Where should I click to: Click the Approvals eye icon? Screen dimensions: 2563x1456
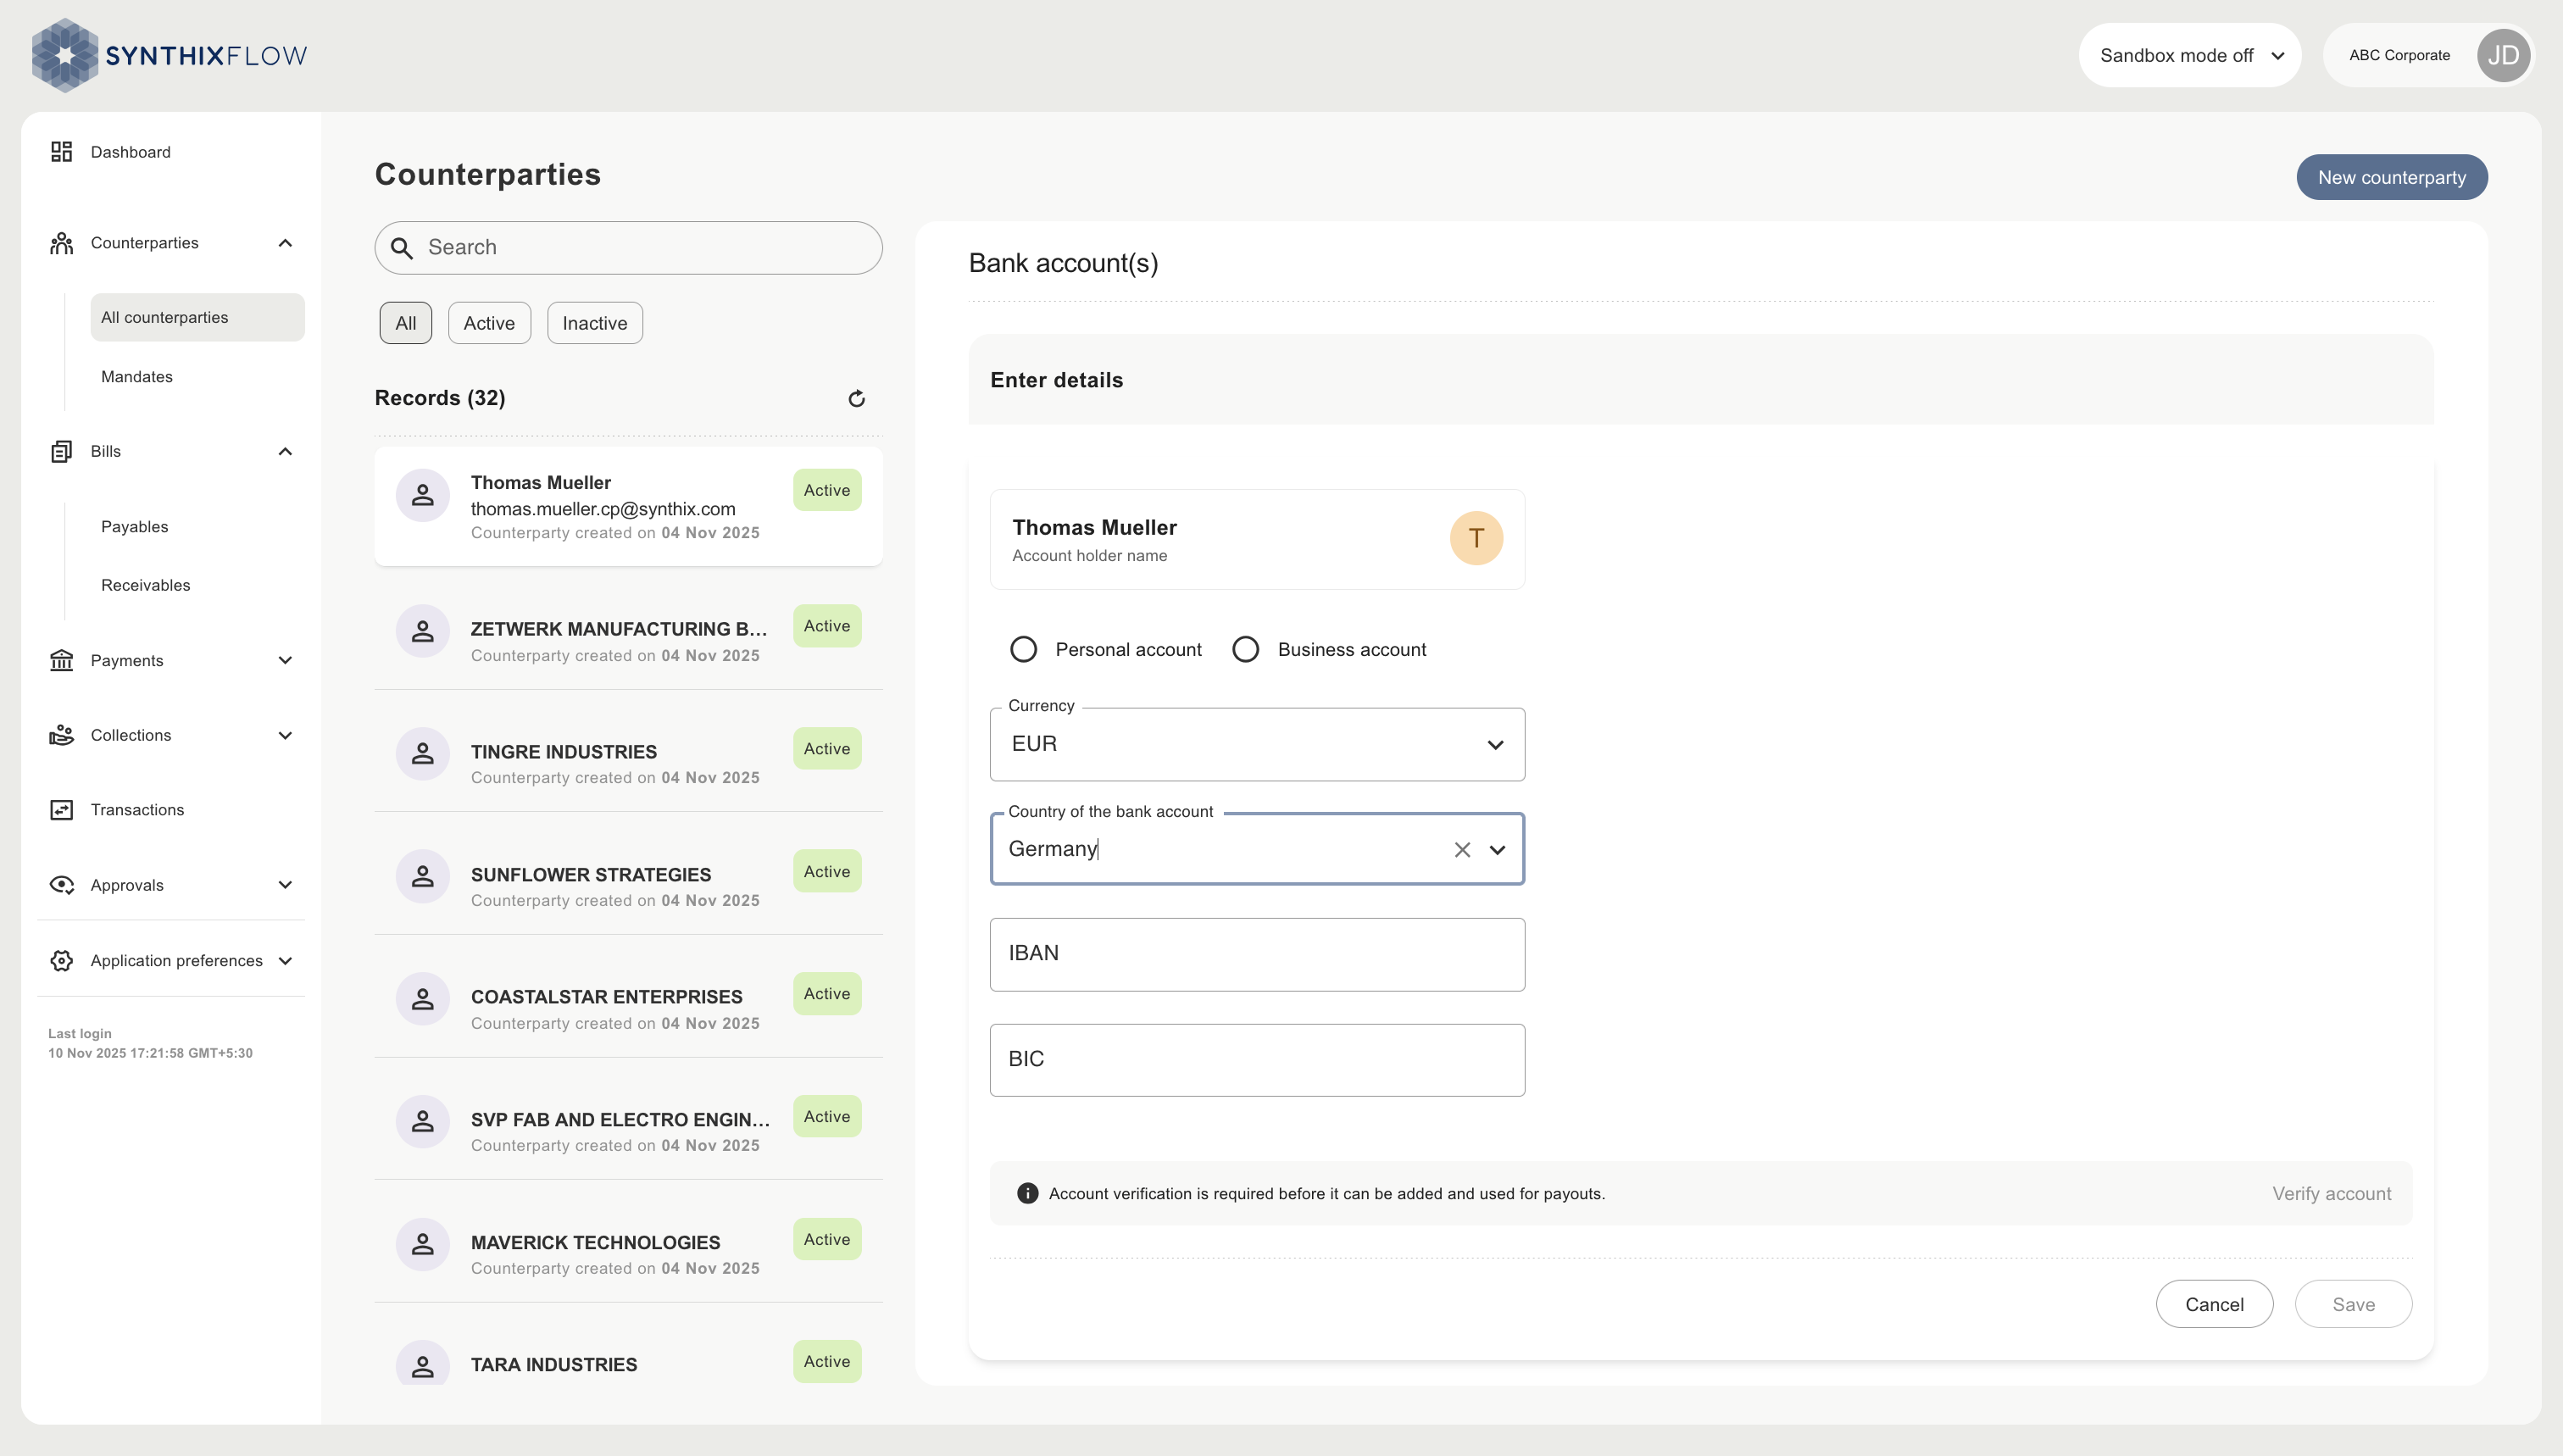[62, 885]
